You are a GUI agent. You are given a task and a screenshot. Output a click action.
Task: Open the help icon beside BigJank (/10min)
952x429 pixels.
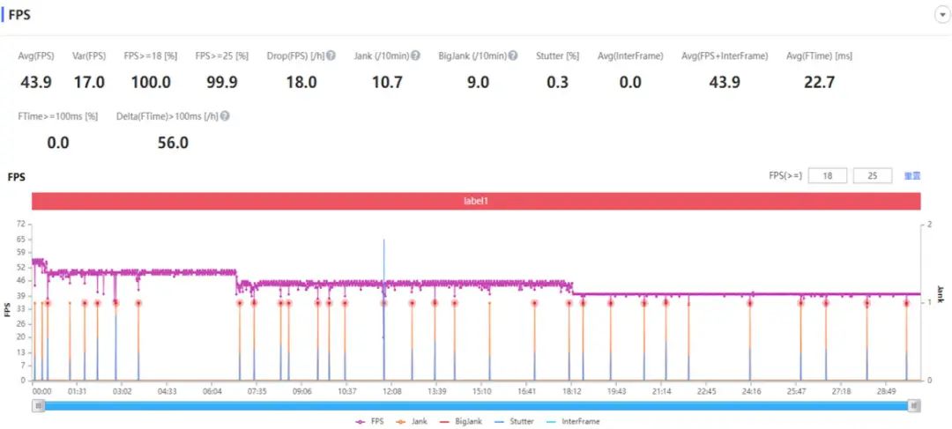[x=513, y=55]
